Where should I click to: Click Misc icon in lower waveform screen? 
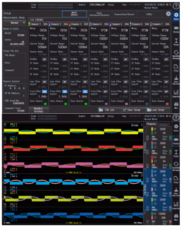(176, 217)
